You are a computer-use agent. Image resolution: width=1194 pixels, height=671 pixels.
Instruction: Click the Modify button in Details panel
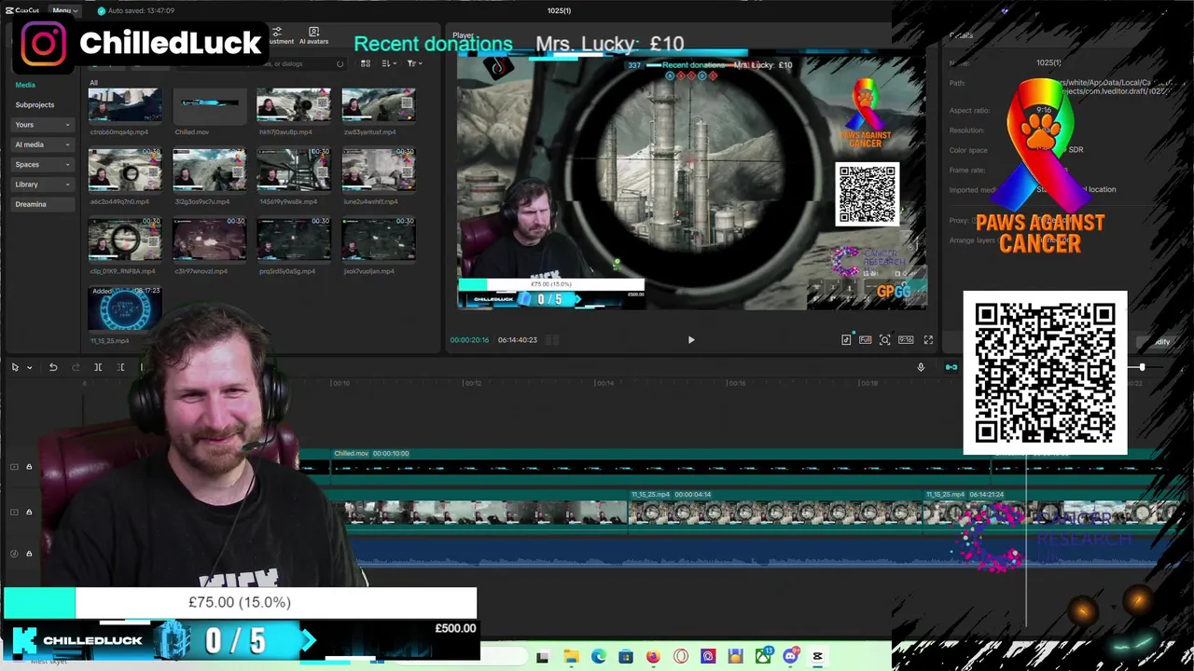(x=1159, y=342)
